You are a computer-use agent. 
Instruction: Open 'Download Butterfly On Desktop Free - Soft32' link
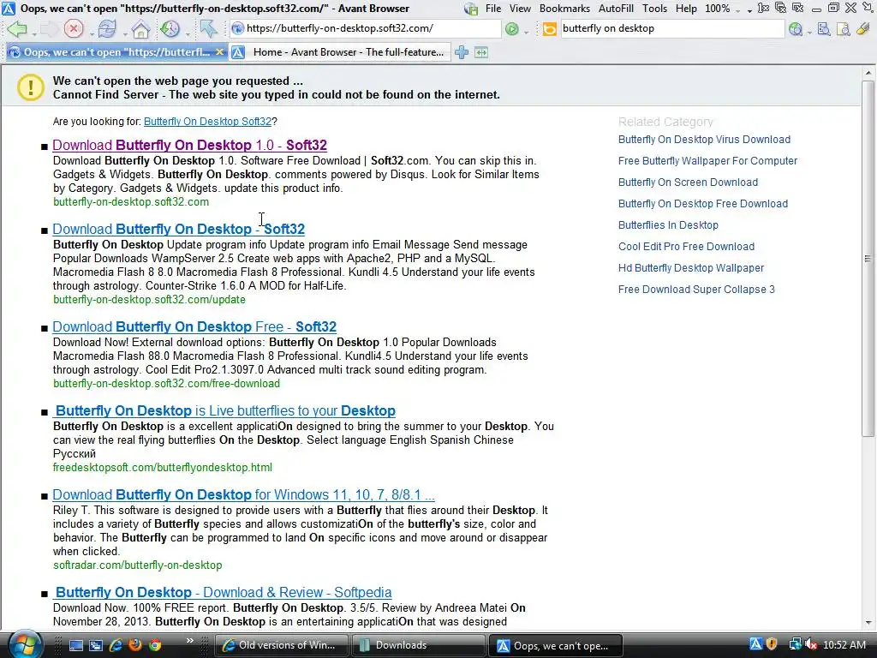(194, 326)
